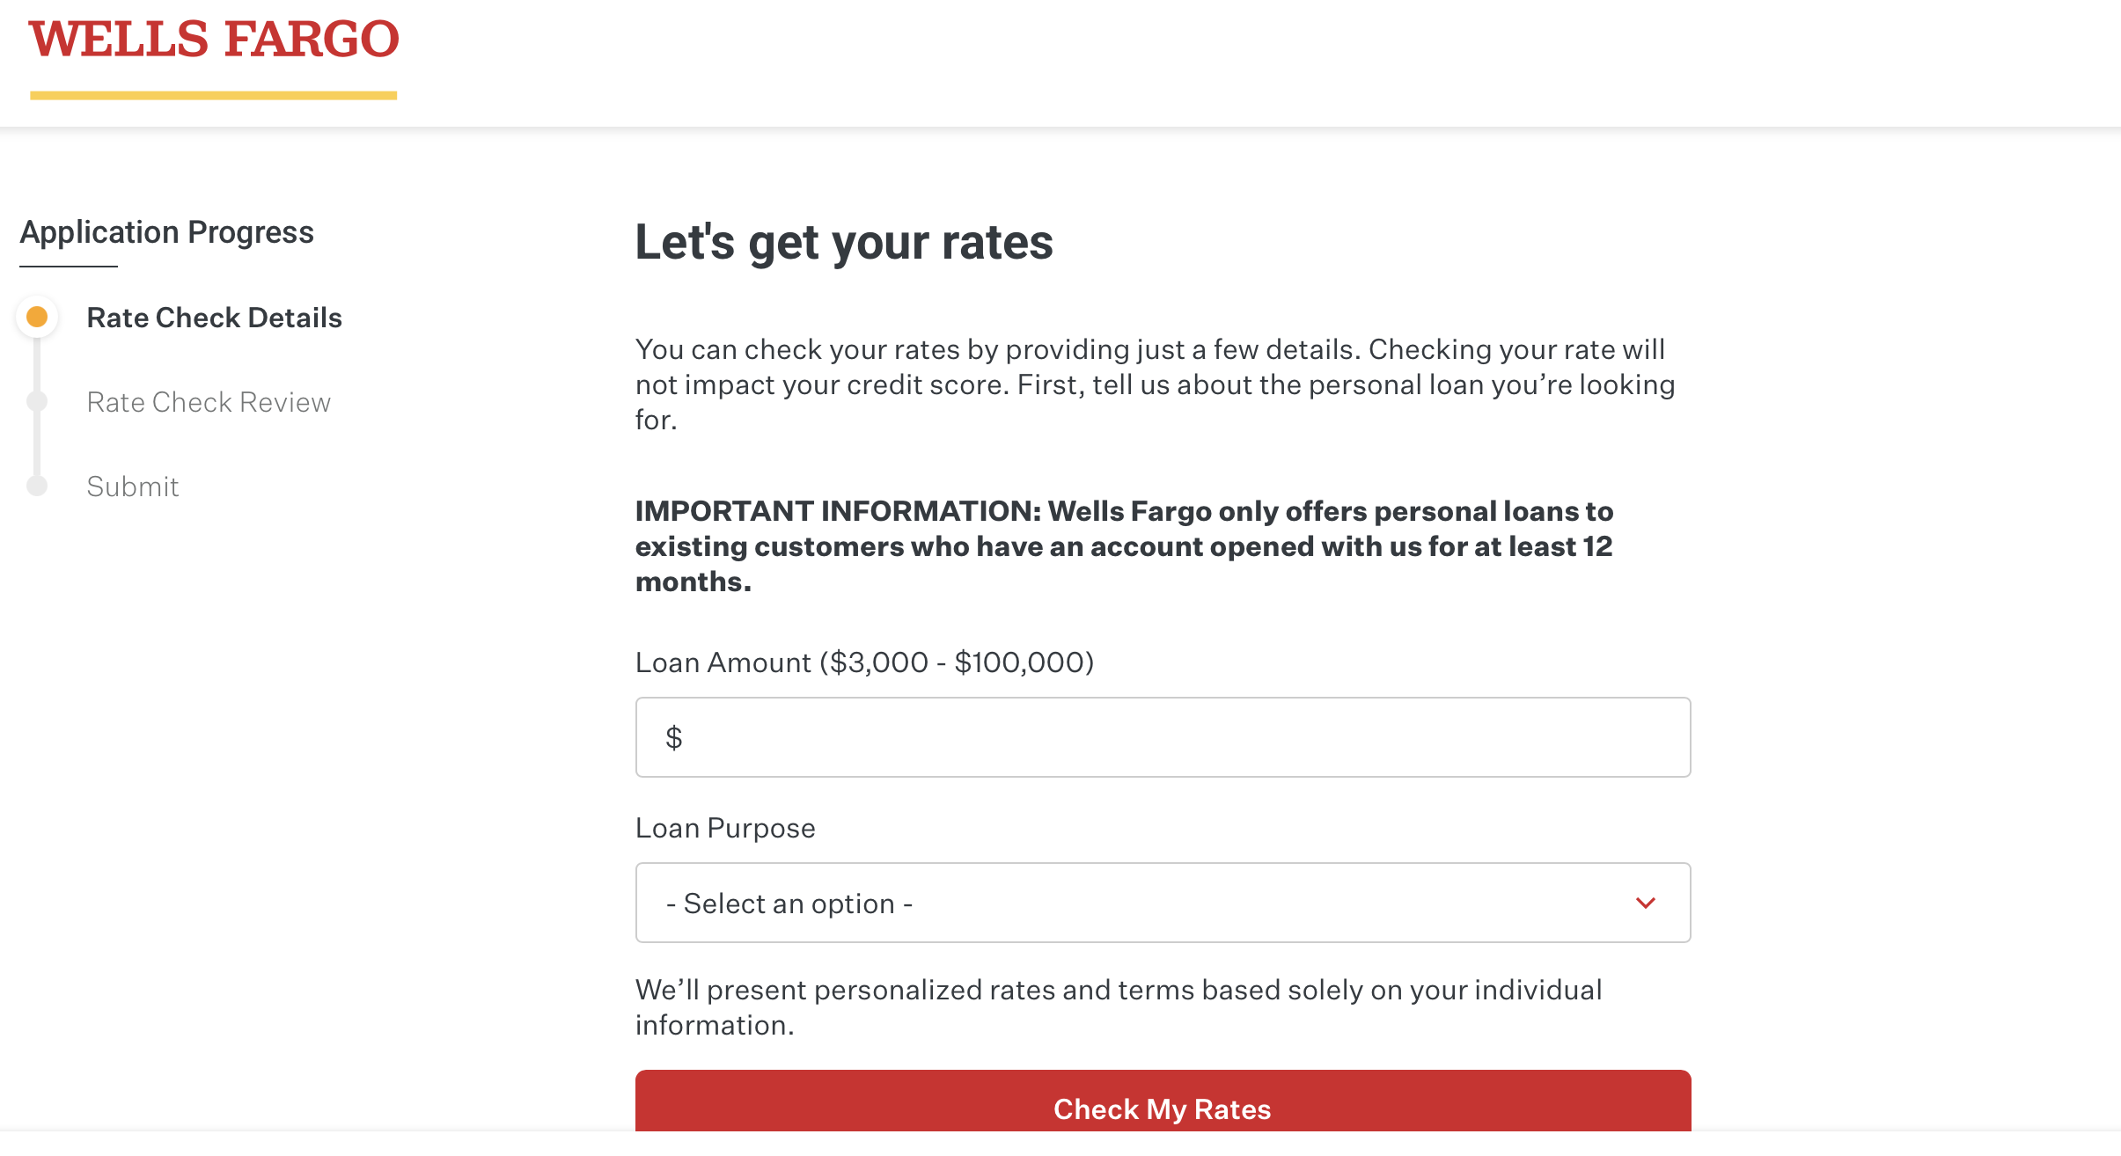
Task: Click the Wells Fargo logo
Action: click(213, 40)
